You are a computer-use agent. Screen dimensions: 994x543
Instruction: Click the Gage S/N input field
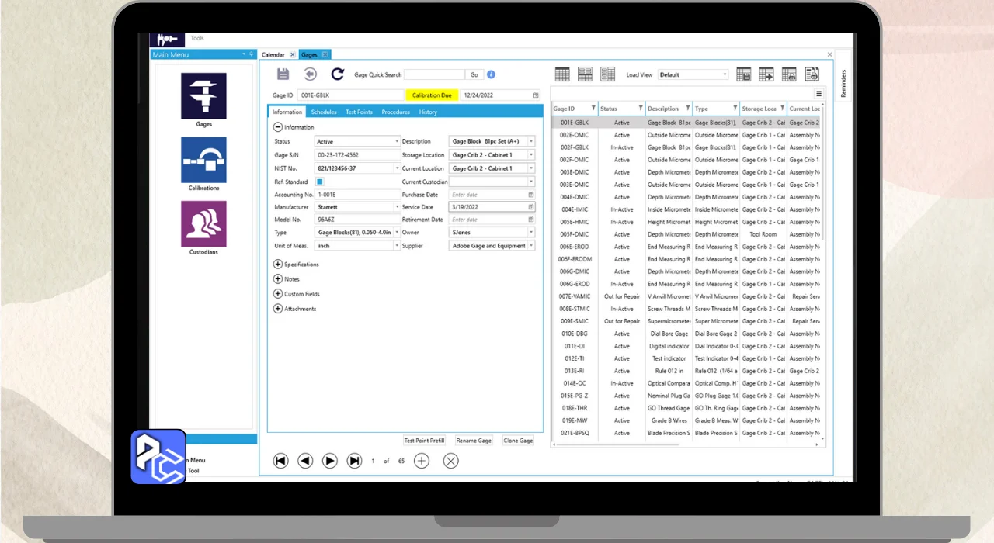(357, 155)
